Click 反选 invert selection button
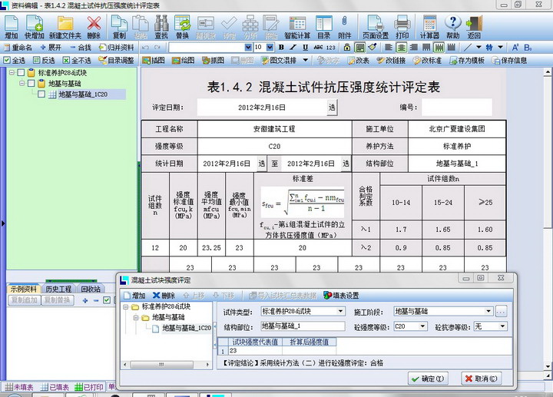 coord(44,61)
